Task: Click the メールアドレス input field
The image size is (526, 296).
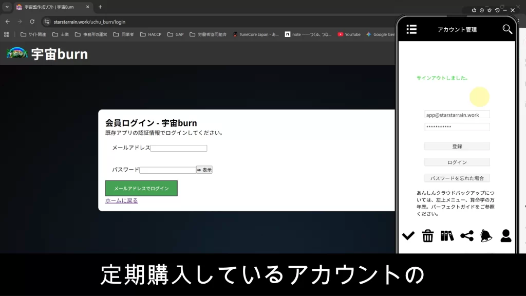Action: click(x=179, y=148)
